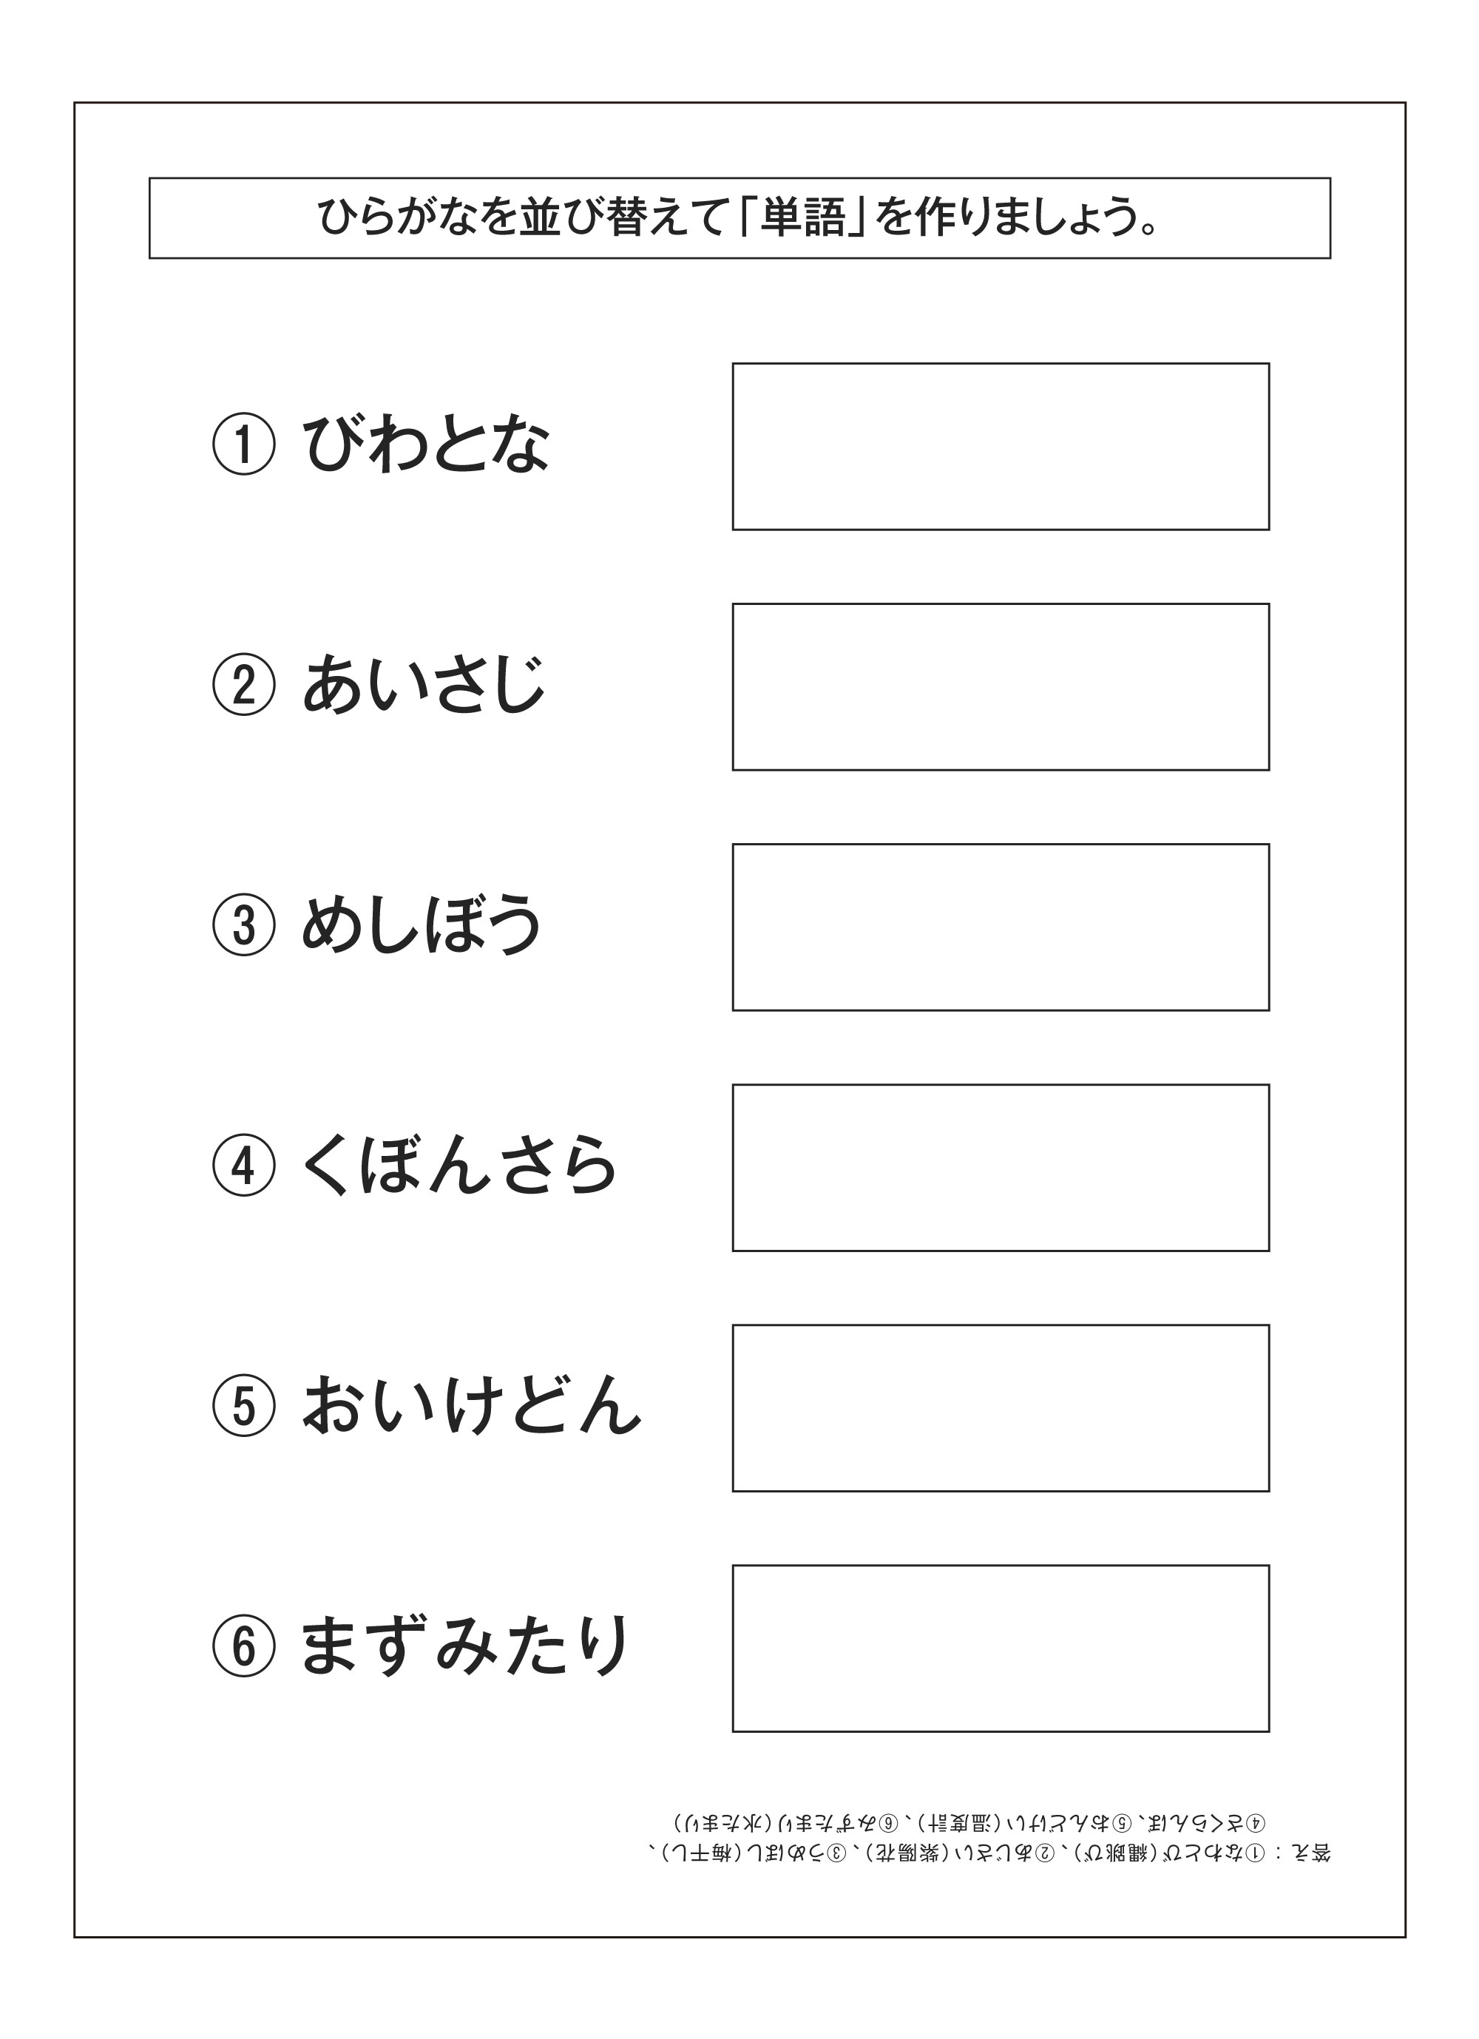Click the circled number 3 marker
Viewport: 1479px width, 2039px height.
tap(243, 925)
